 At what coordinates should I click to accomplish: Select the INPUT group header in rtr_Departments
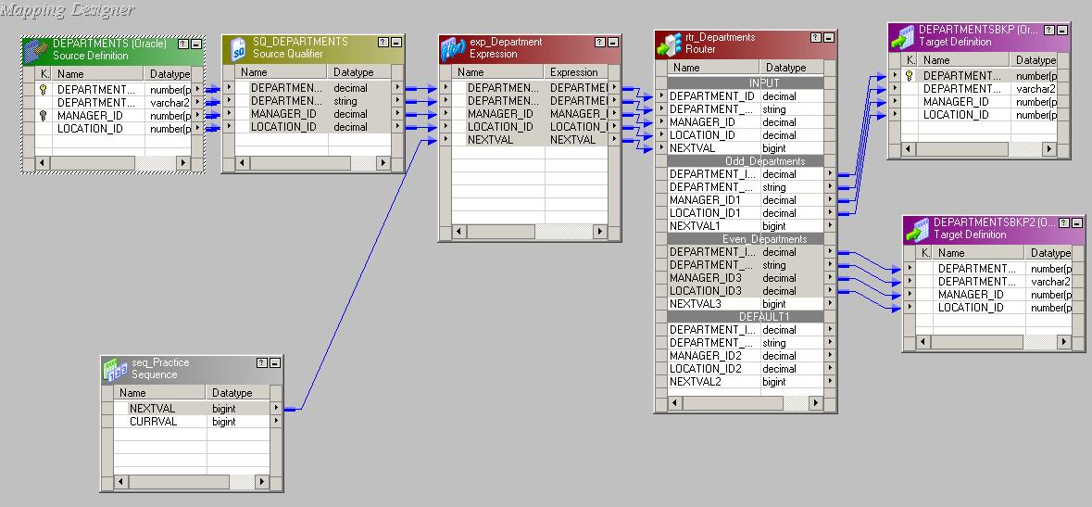[746, 83]
